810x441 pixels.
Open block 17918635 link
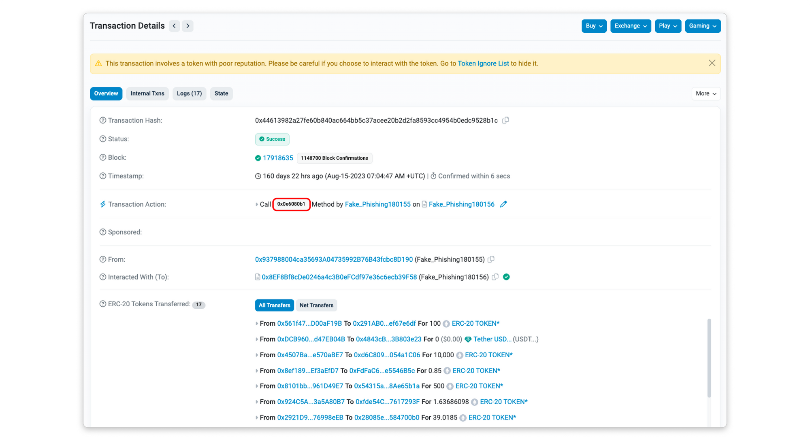pos(278,158)
